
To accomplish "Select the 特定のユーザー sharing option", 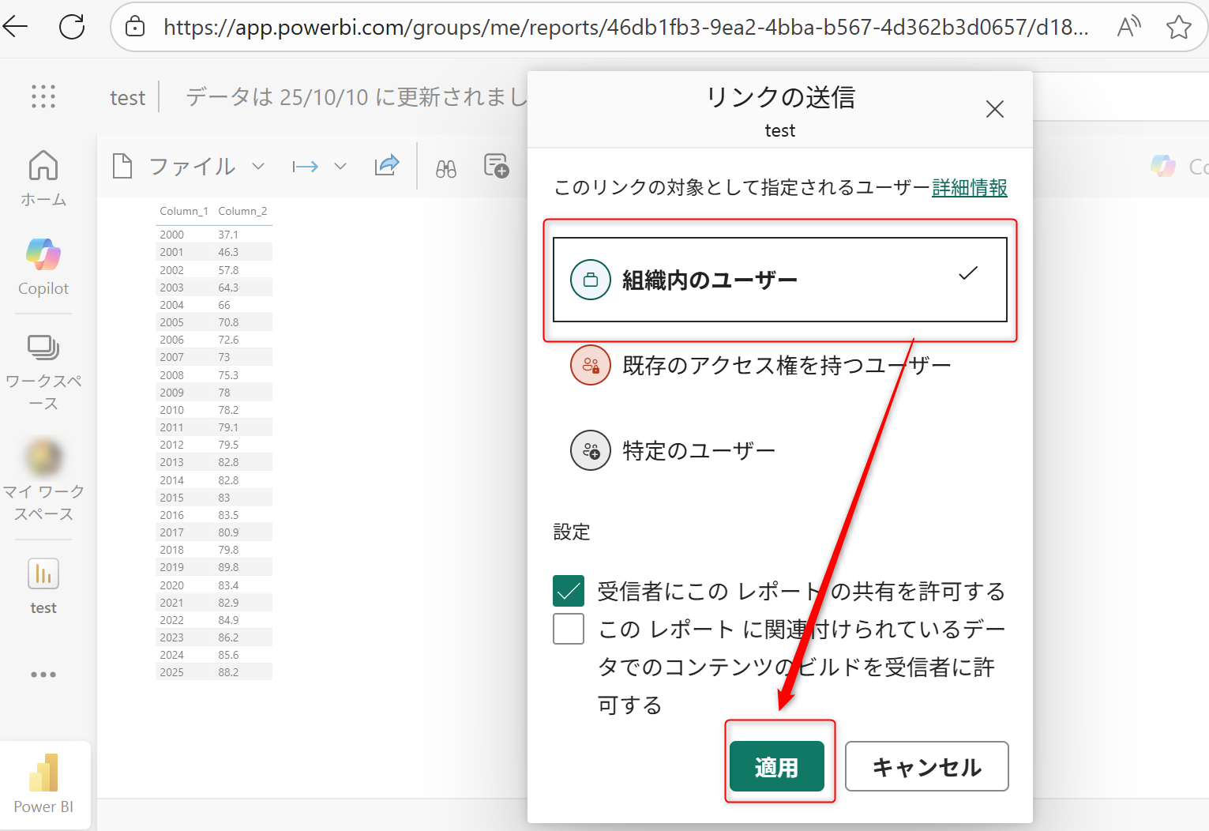I will click(698, 450).
